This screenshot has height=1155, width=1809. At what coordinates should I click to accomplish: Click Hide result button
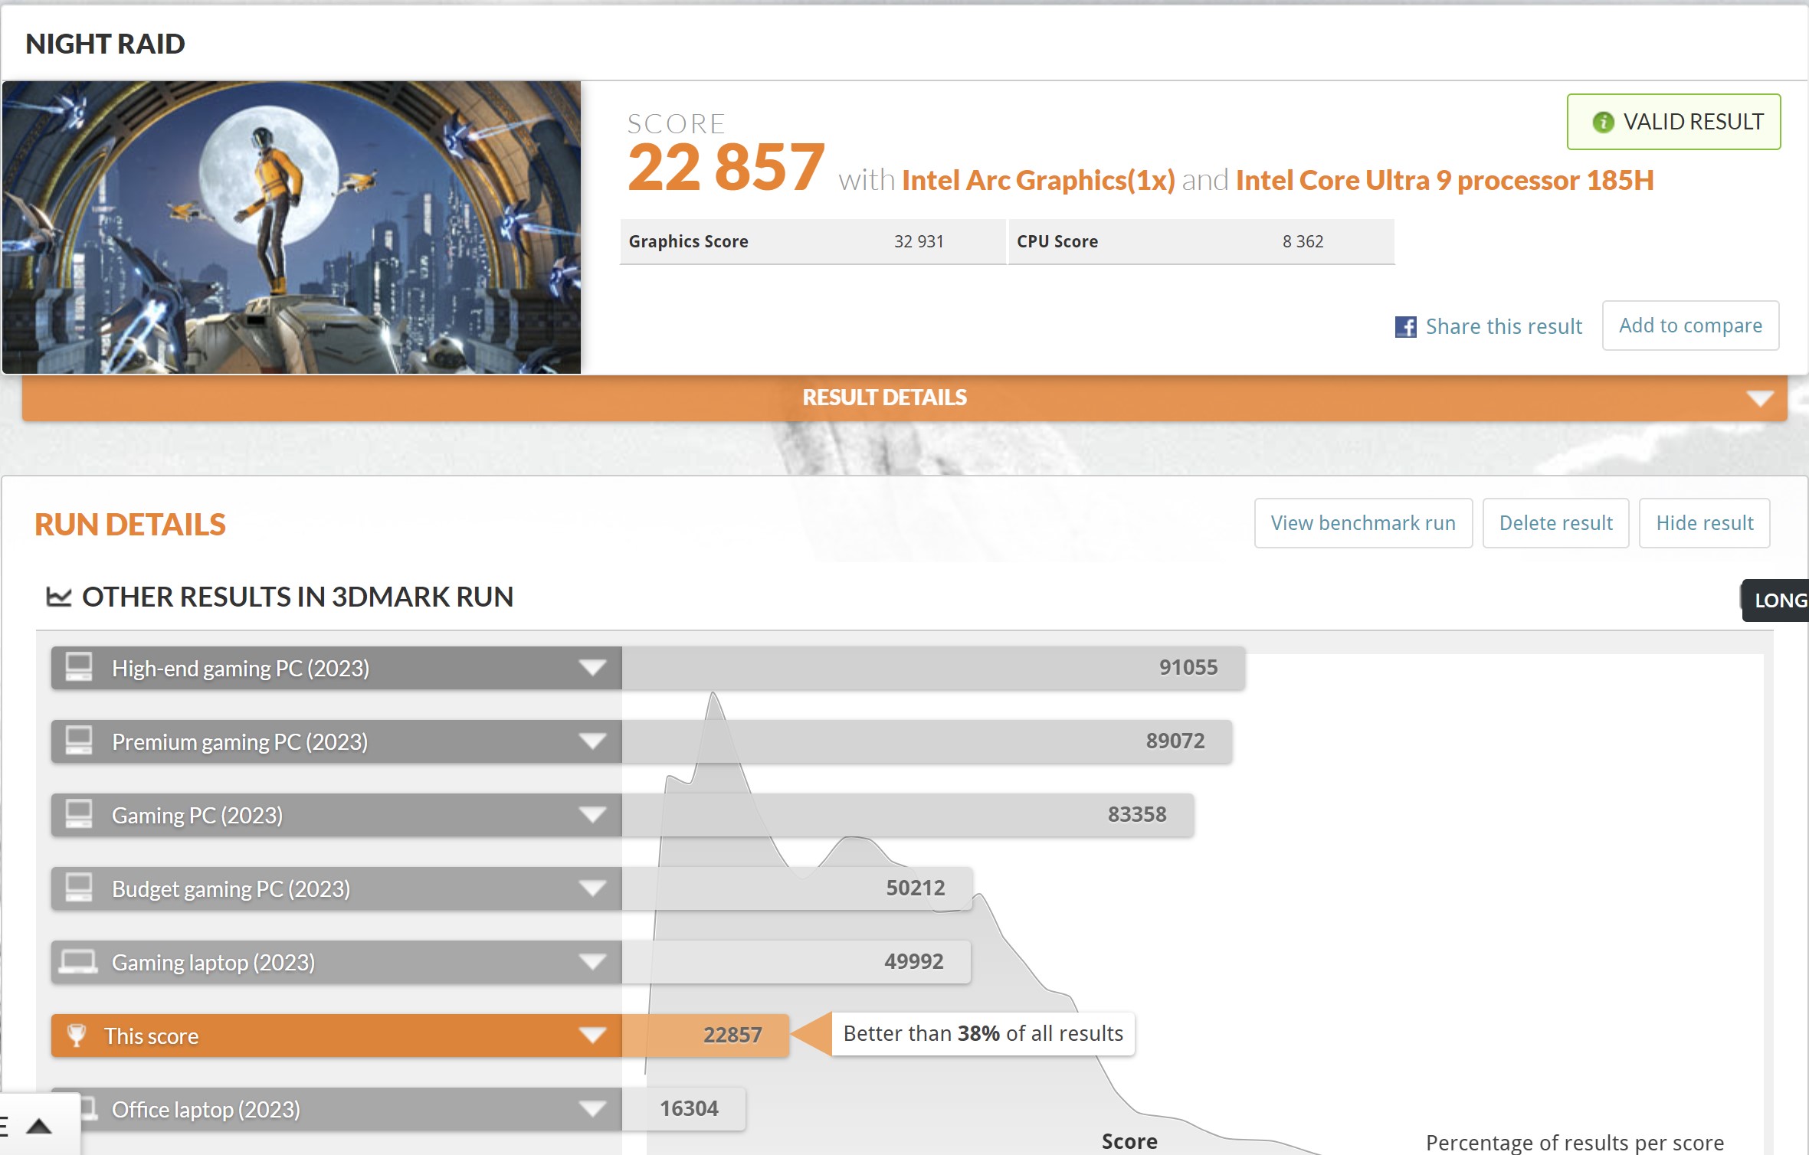[x=1704, y=523]
